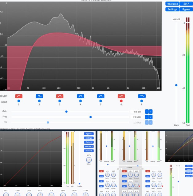Click equalizer output Gain slider handle
This screenshot has height=196, width=193.
pos(176,85)
